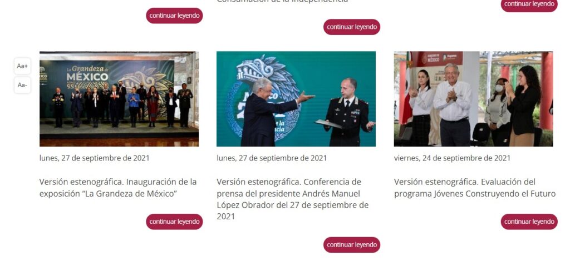The width and height of the screenshot is (570, 261).
Task: Select the lunes 27 de septiembre date under the officer photo
Action: click(x=272, y=158)
